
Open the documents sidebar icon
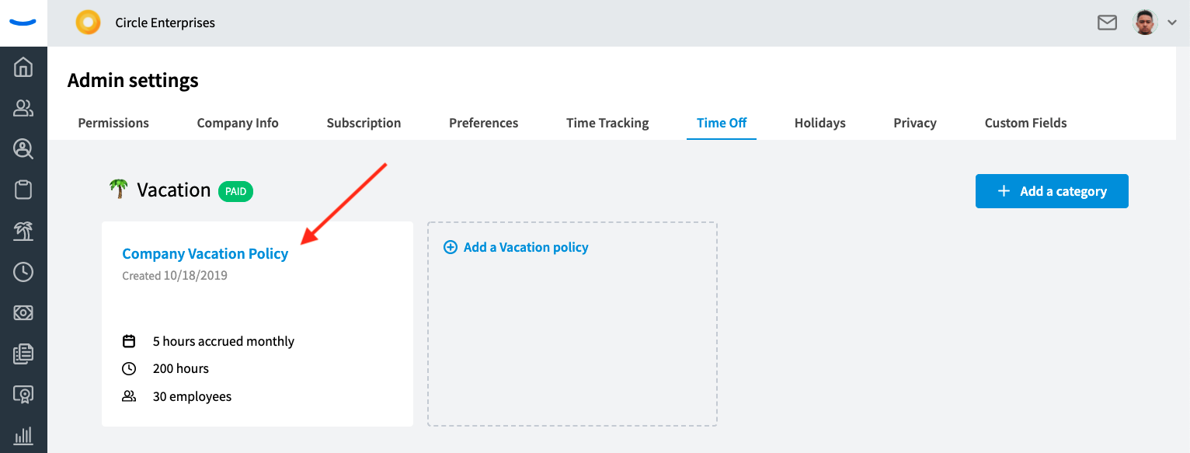click(x=23, y=354)
